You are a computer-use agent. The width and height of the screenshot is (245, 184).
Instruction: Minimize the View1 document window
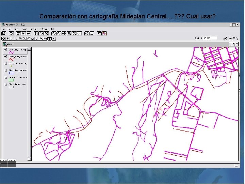point(230,44)
